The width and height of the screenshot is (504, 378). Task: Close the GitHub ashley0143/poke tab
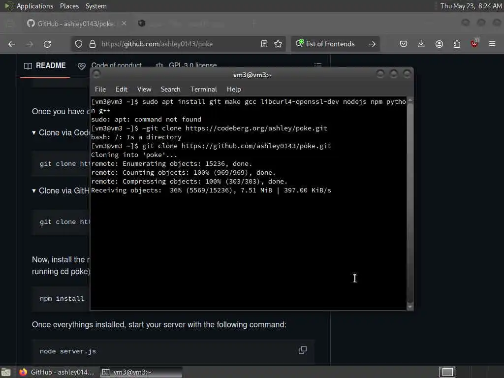[124, 24]
